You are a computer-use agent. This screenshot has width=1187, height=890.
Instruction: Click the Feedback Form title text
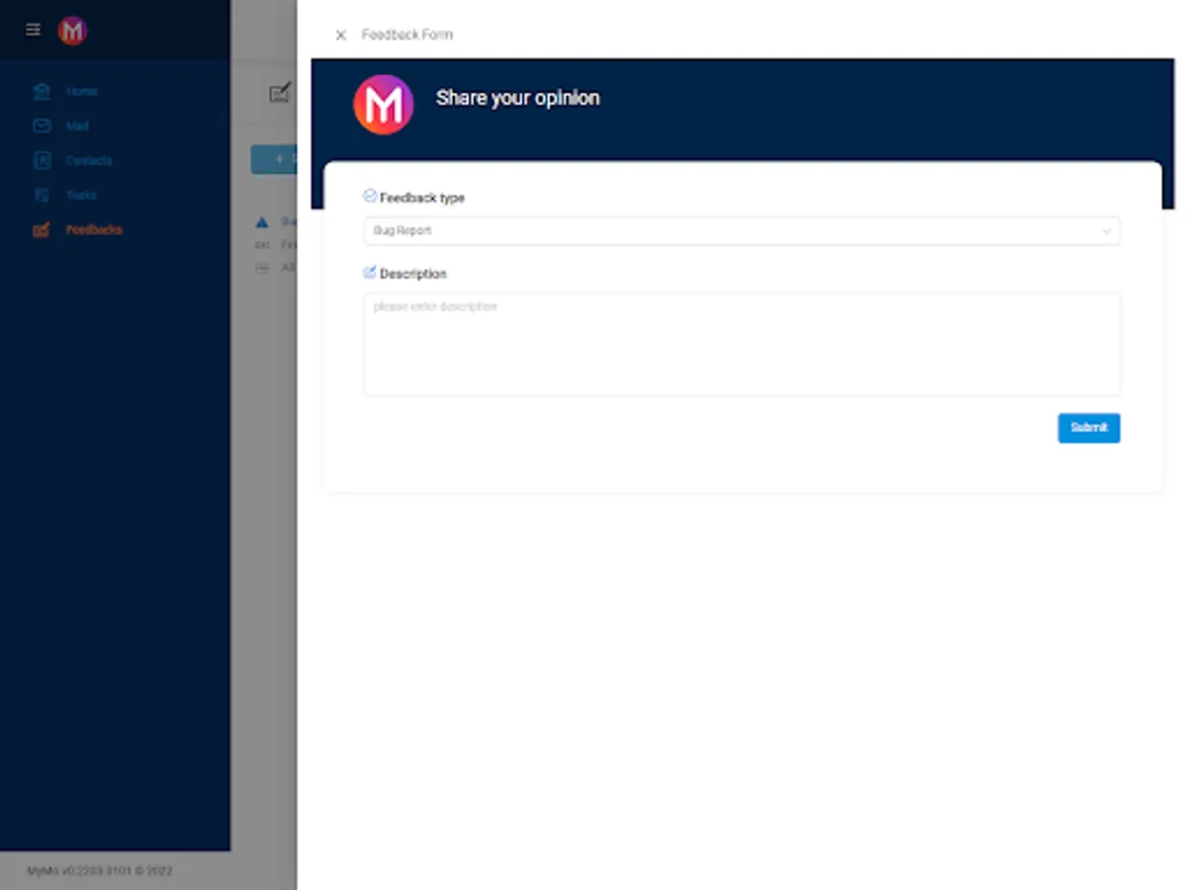[x=407, y=35]
